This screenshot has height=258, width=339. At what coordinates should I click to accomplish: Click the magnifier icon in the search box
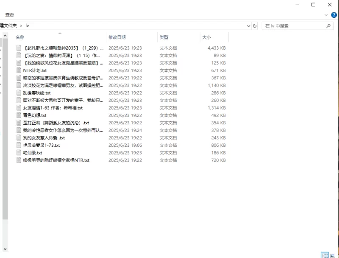click(328, 26)
